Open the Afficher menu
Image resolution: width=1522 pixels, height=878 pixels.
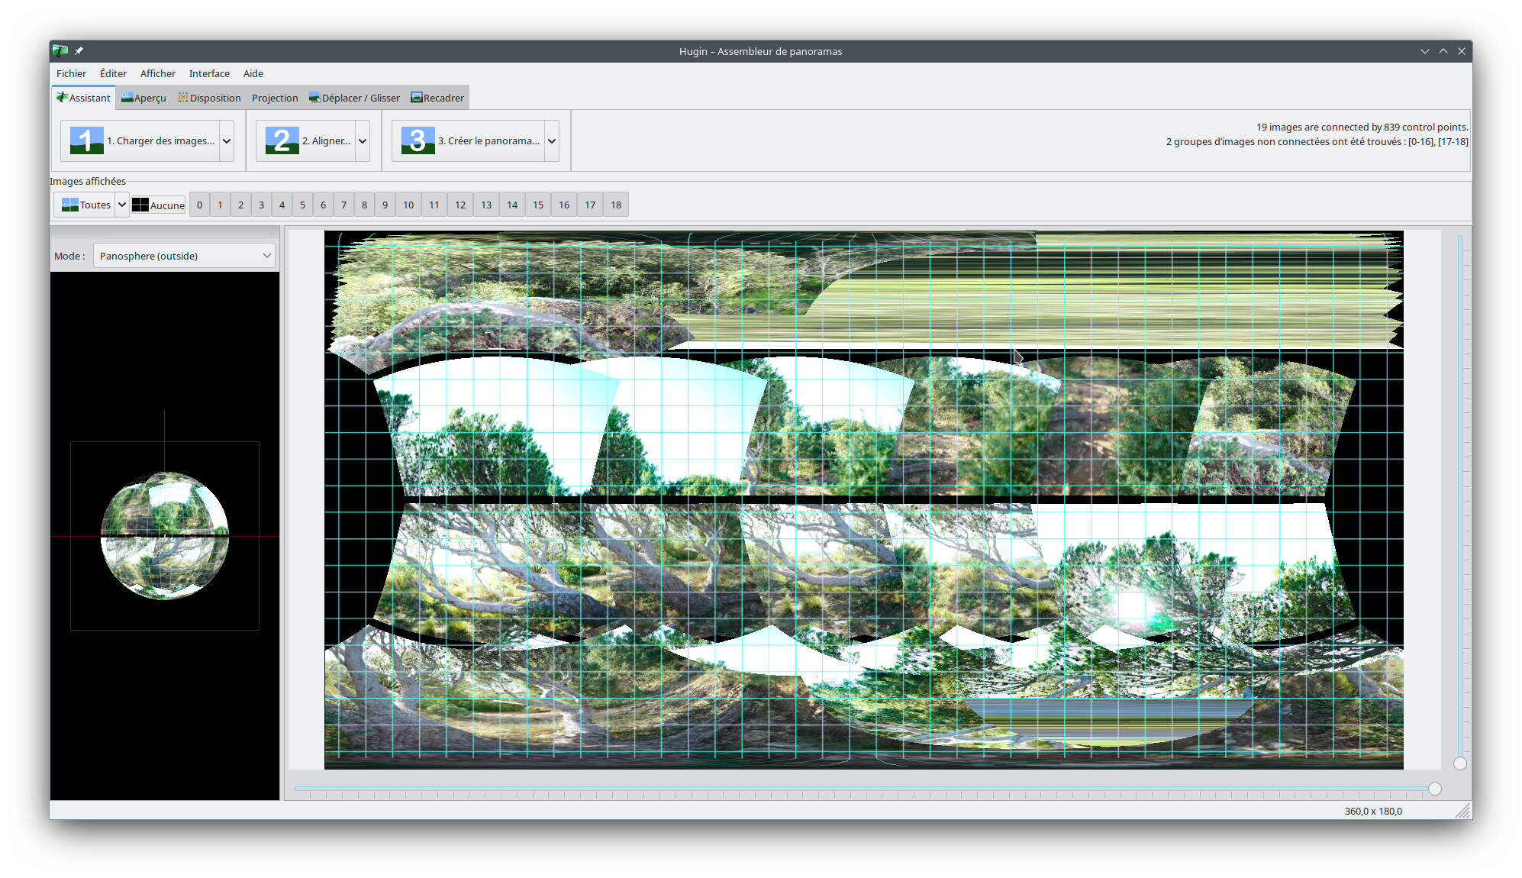coord(157,73)
